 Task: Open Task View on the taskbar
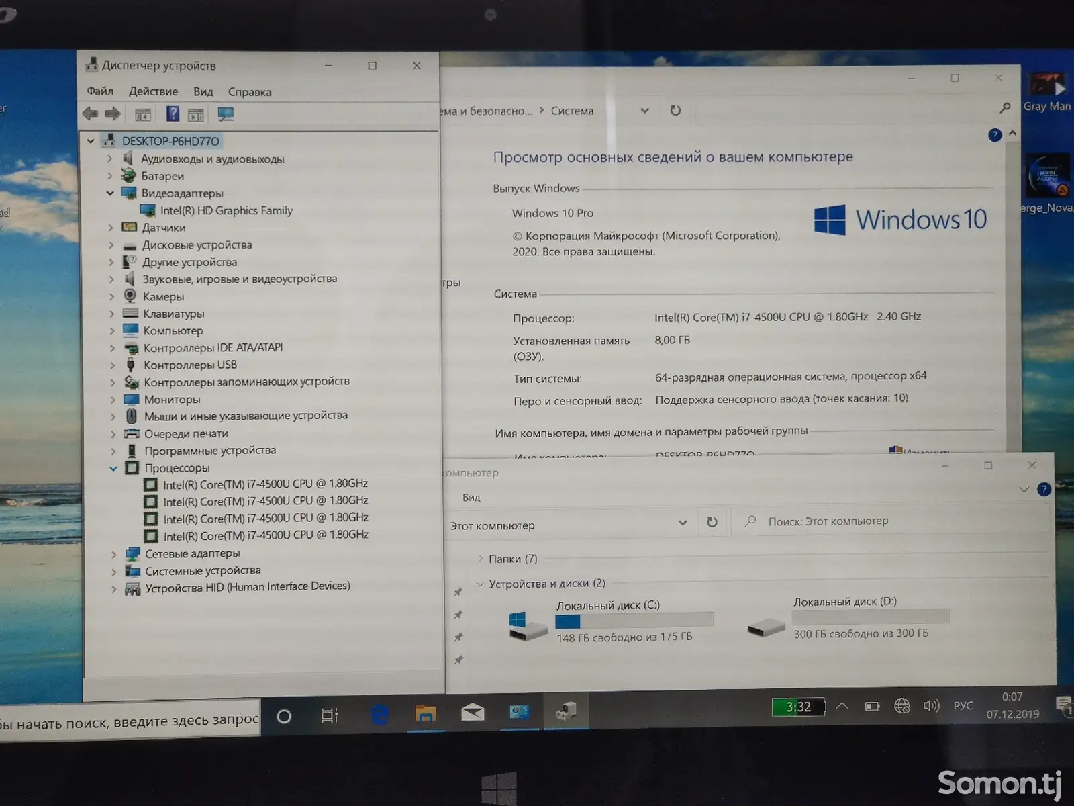tap(330, 715)
